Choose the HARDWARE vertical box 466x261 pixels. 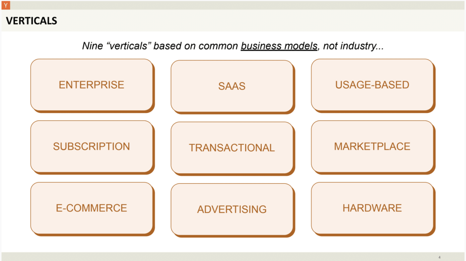coord(373,209)
